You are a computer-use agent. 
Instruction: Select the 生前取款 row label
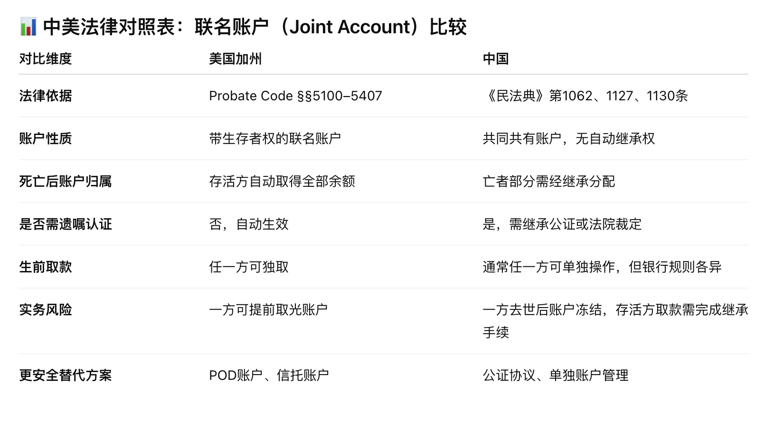46,267
